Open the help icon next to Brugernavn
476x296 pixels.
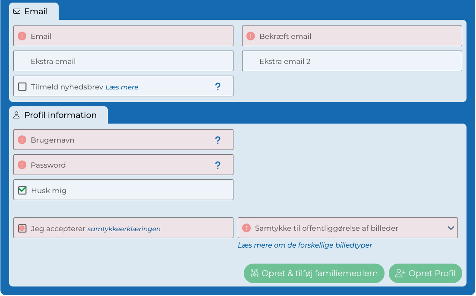coord(218,140)
